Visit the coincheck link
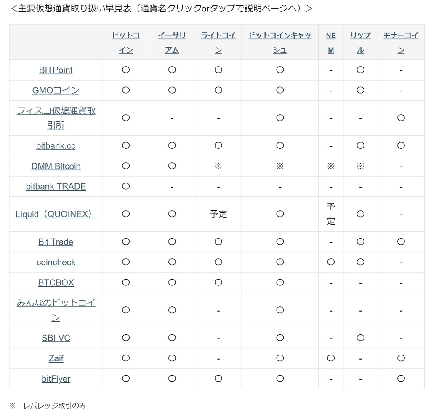 coord(56,262)
